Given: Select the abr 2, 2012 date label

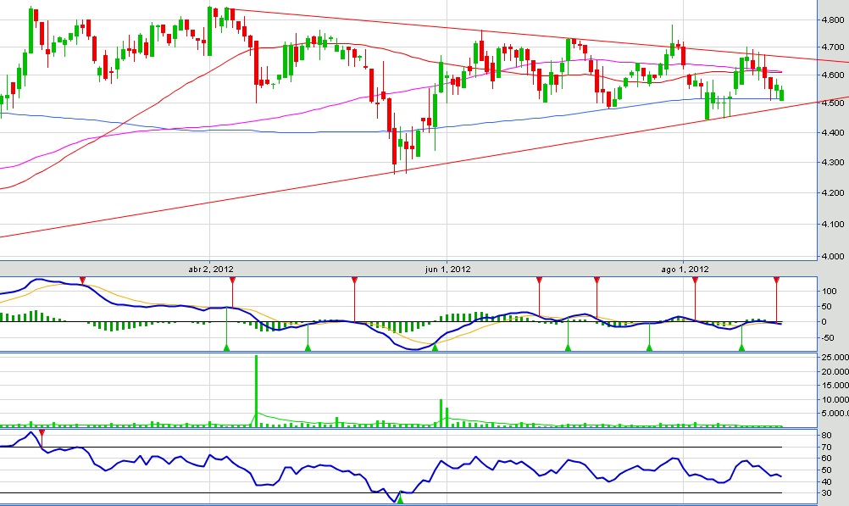Looking at the screenshot, I should pos(211,269).
